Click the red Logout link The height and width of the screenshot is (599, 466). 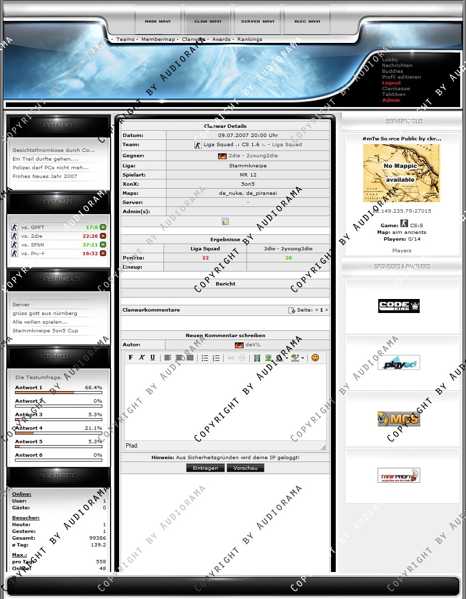(391, 83)
